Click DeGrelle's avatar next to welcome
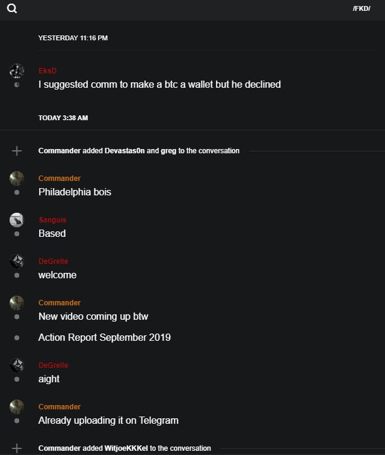This screenshot has width=385, height=455. [x=17, y=261]
